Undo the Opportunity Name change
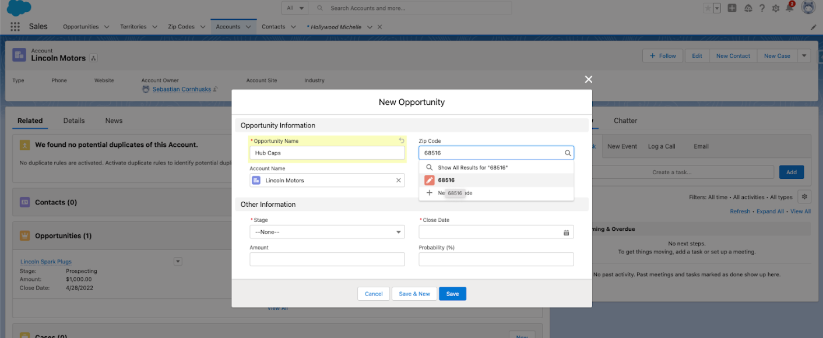823x338 pixels. coord(401,140)
